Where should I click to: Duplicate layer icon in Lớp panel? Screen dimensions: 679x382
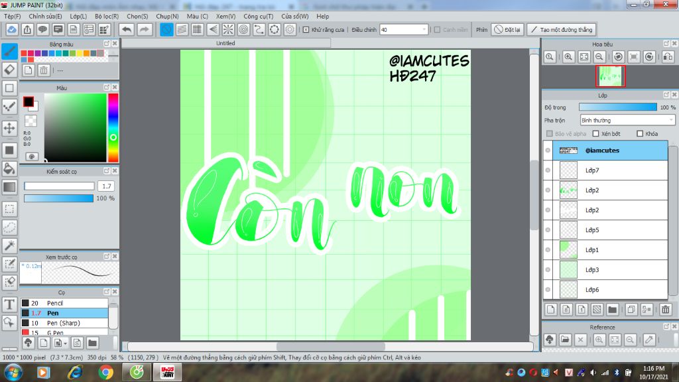631,309
